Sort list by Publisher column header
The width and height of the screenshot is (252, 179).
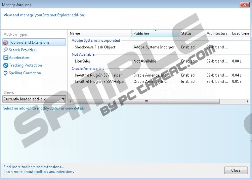click(x=155, y=34)
